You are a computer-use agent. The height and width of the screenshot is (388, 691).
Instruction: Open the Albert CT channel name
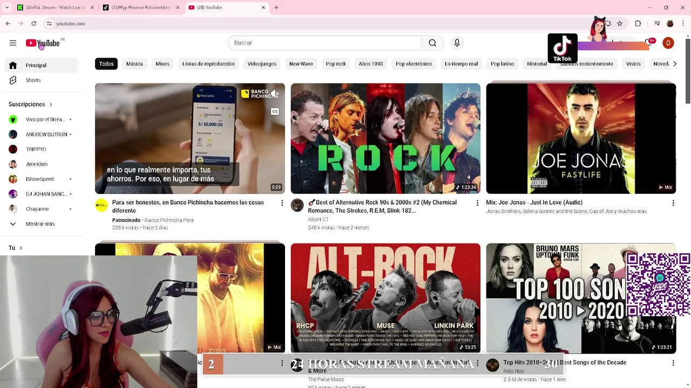[x=318, y=219]
